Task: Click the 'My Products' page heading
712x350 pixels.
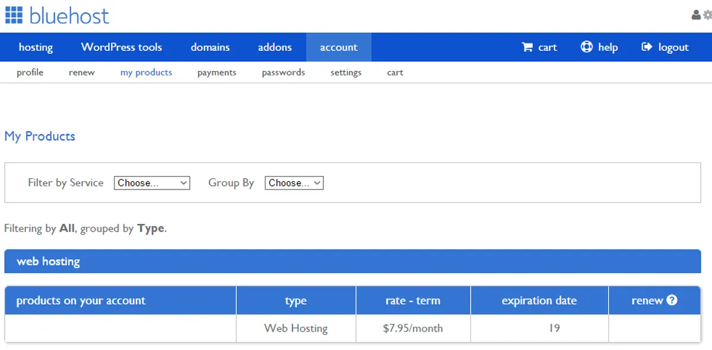Action: click(x=40, y=136)
